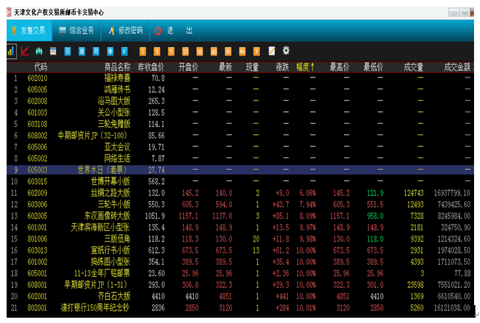
Task: Click the 退出 exit button
Action: pos(174,30)
